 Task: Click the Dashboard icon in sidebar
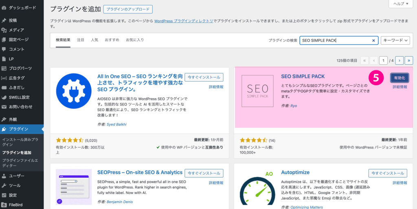[x=4, y=8]
